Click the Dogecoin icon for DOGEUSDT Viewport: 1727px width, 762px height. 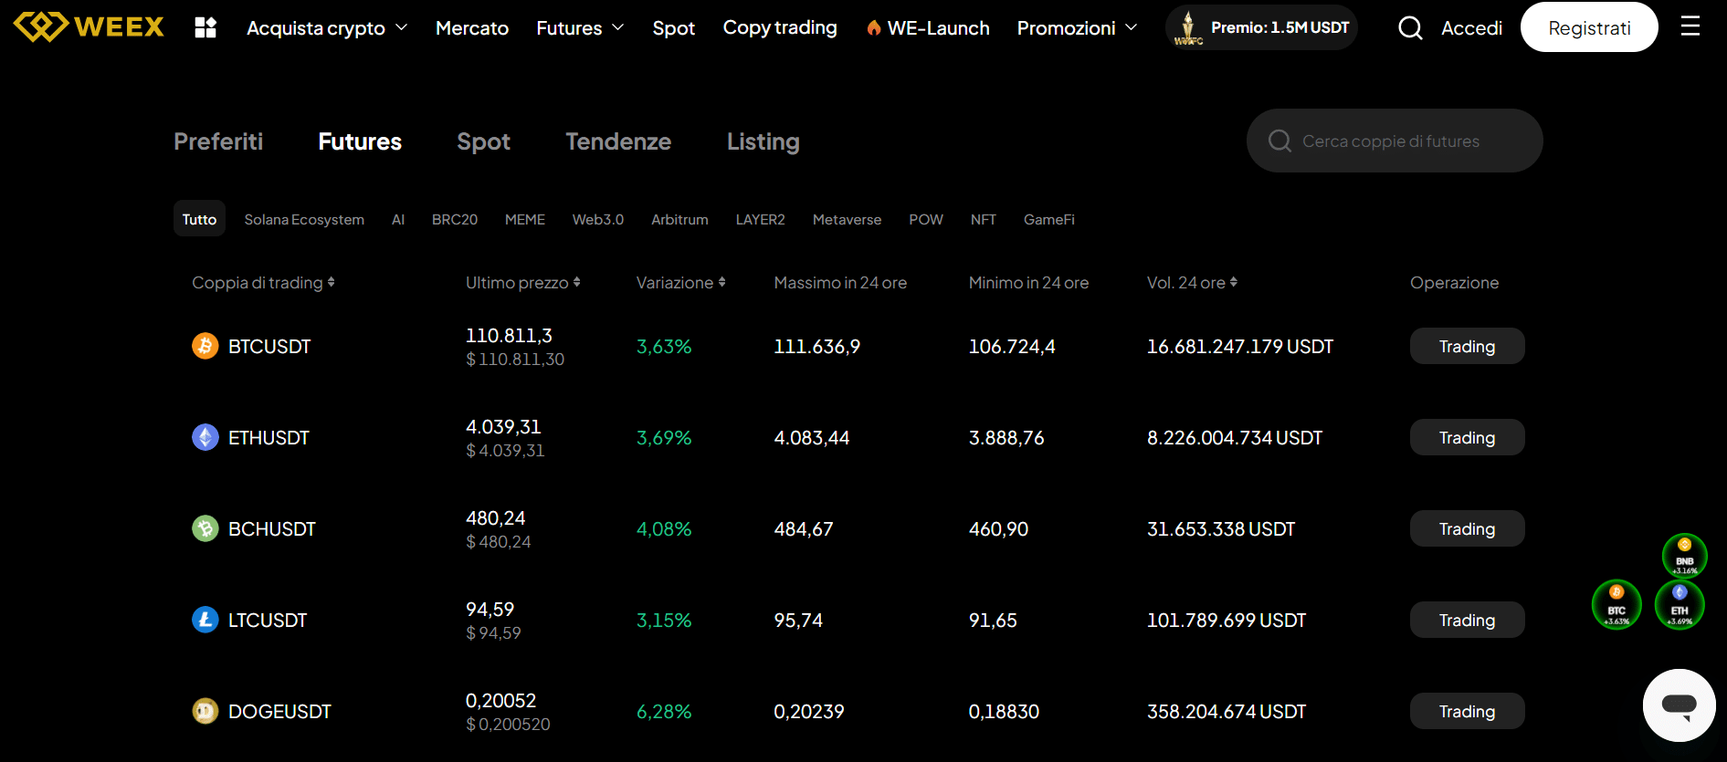(205, 711)
